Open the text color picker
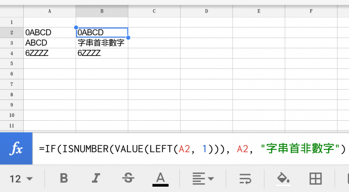Image resolution: width=349 pixels, height=192 pixels. (160, 179)
